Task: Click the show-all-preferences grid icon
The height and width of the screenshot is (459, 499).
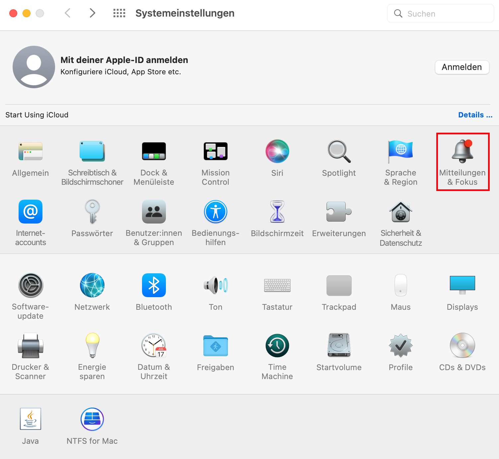Action: (x=119, y=13)
